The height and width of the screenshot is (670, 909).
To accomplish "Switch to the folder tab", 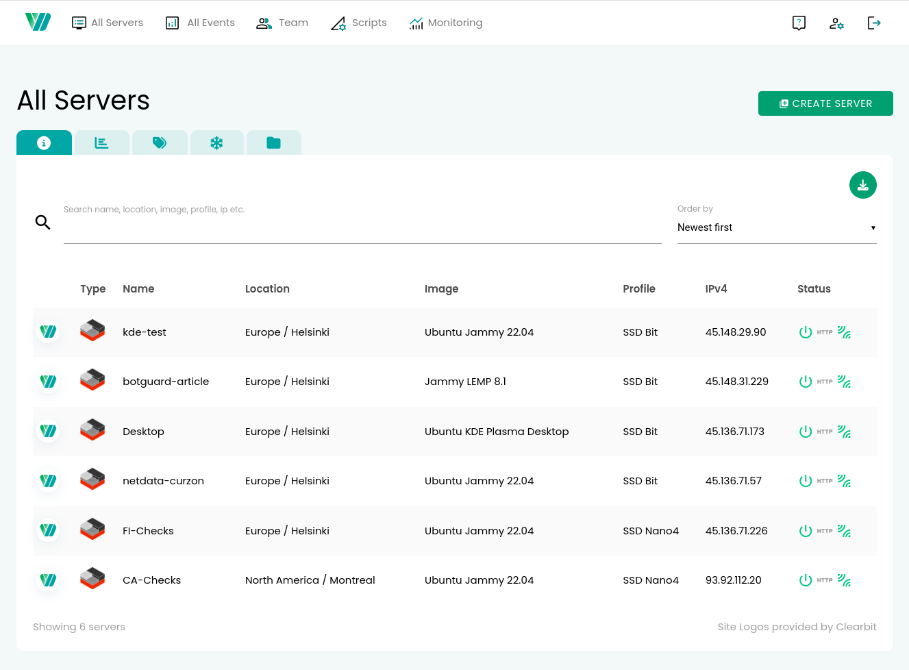I will click(x=274, y=142).
